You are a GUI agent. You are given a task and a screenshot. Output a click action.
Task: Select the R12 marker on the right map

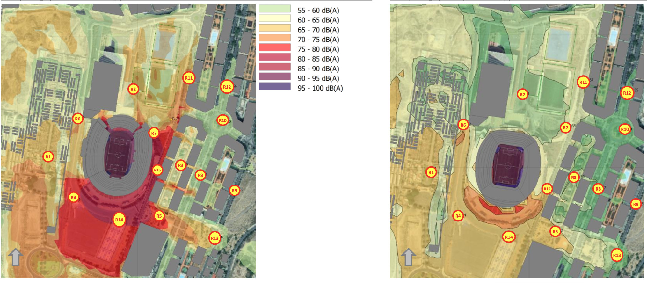click(x=627, y=93)
